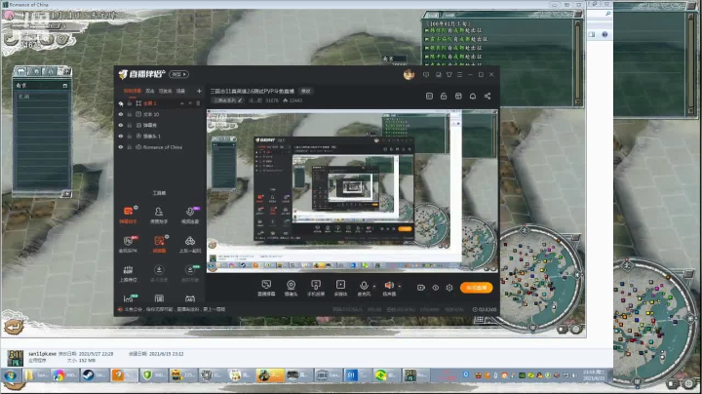Open the PK battle tool
Image resolution: width=702 pixels, height=394 pixels.
point(128,244)
